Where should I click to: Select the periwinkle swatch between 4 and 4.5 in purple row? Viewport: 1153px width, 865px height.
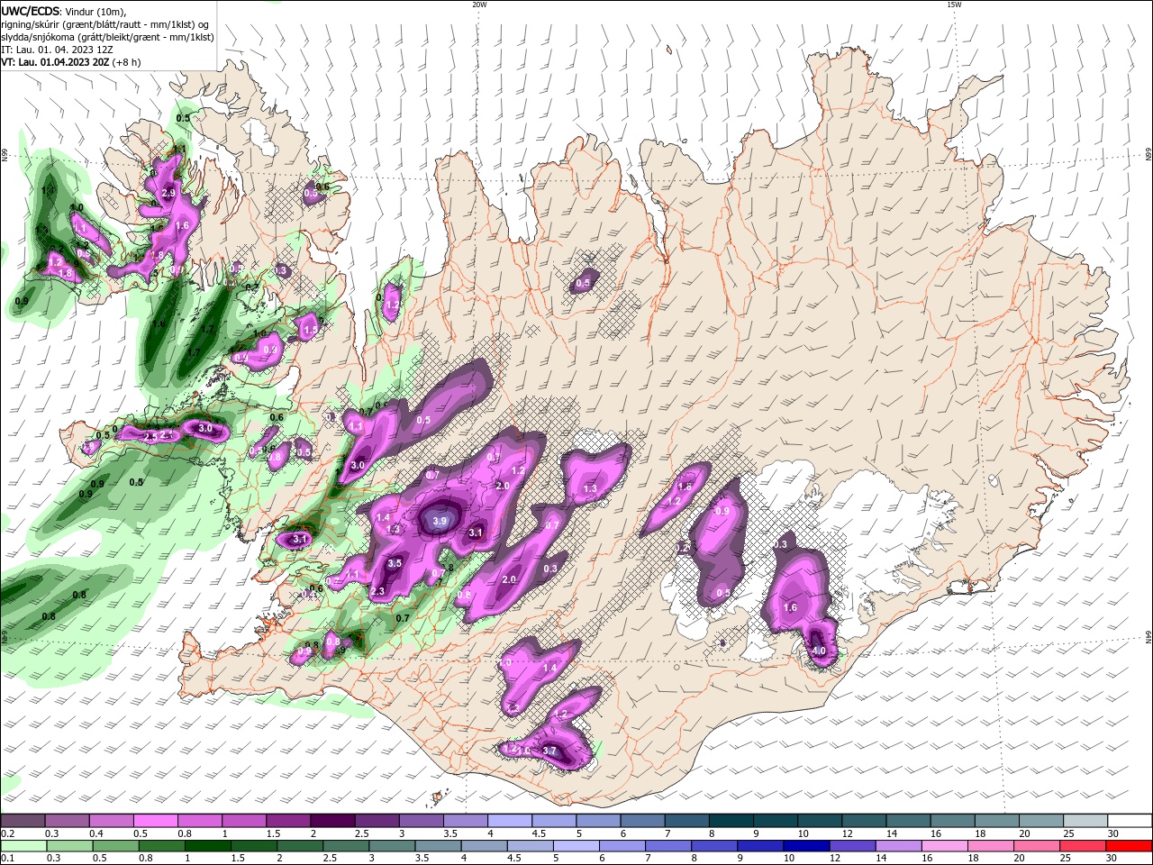(x=510, y=821)
